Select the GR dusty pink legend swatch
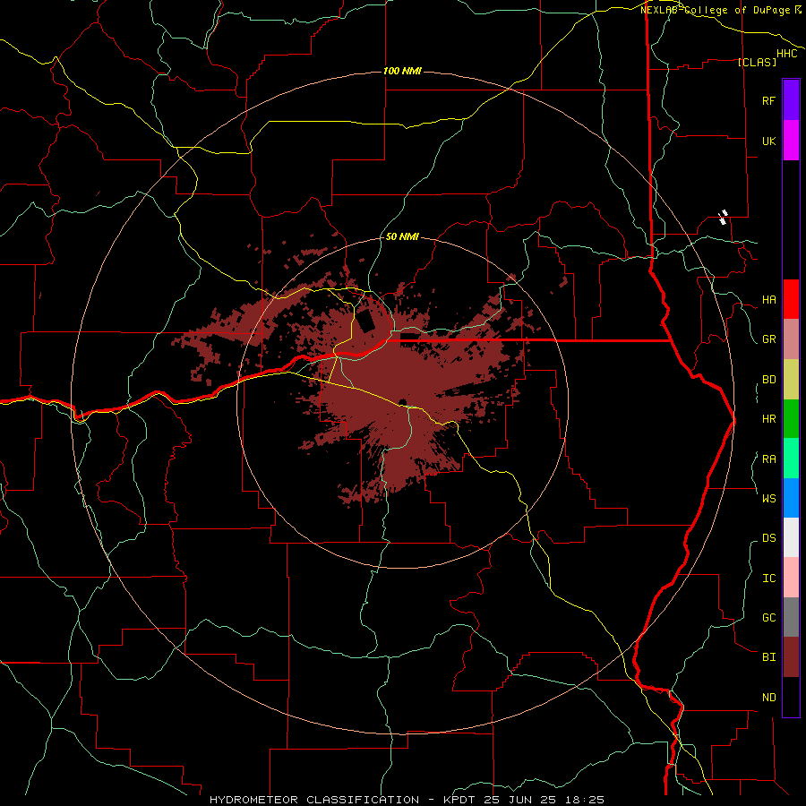This screenshot has width=806, height=806. (791, 339)
